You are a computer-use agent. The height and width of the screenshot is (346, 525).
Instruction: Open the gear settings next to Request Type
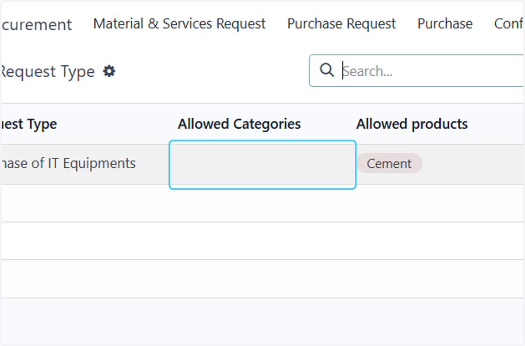point(109,71)
